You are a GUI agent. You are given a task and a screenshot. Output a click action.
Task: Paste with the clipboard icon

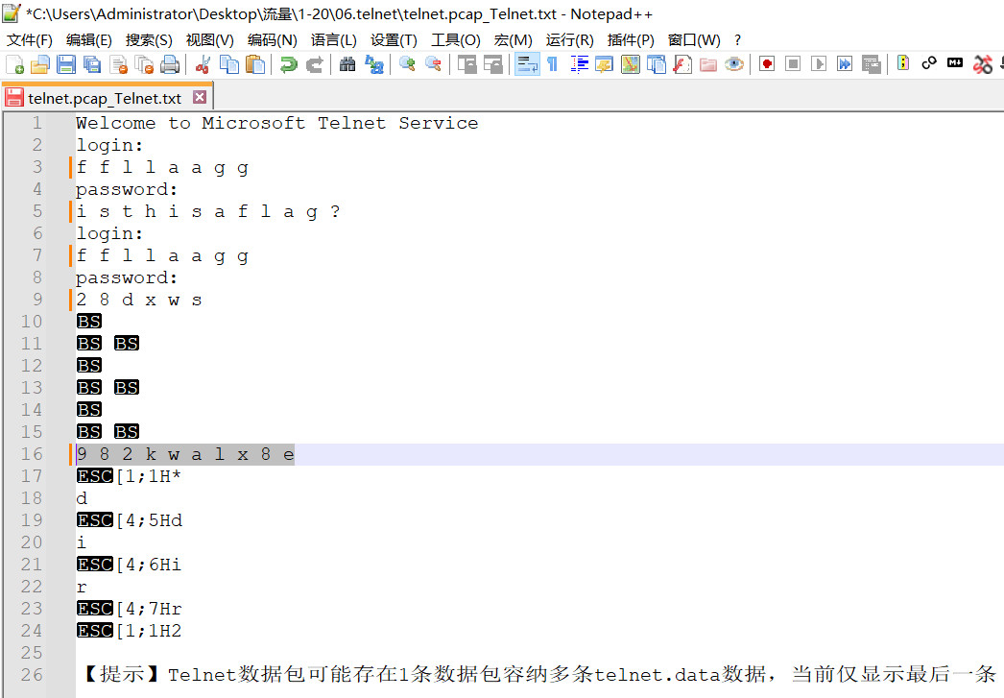click(255, 64)
